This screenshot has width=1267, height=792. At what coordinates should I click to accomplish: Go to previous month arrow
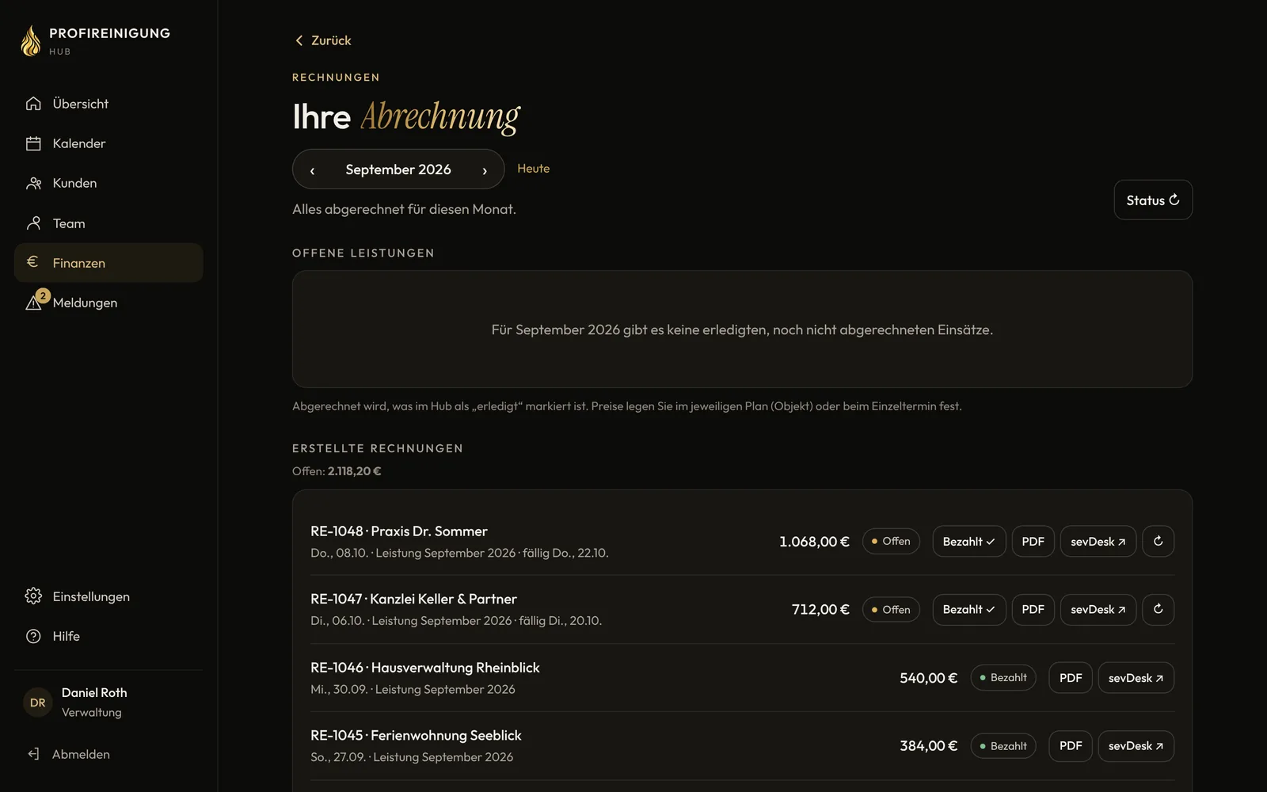click(x=312, y=170)
